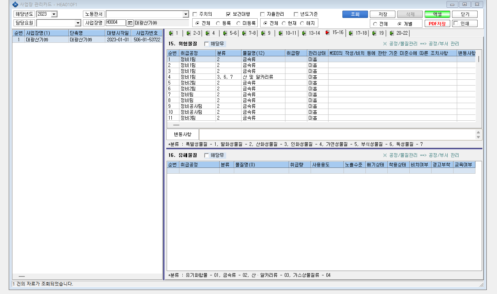Click the PDF저장 button
Image resolution: width=497 pixels, height=294 pixels.
pyautogui.click(x=437, y=23)
